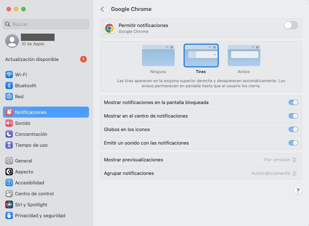Open Mostrar previsualizaciones dropdown
Image resolution: width=309 pixels, height=226 pixels.
[280, 160]
